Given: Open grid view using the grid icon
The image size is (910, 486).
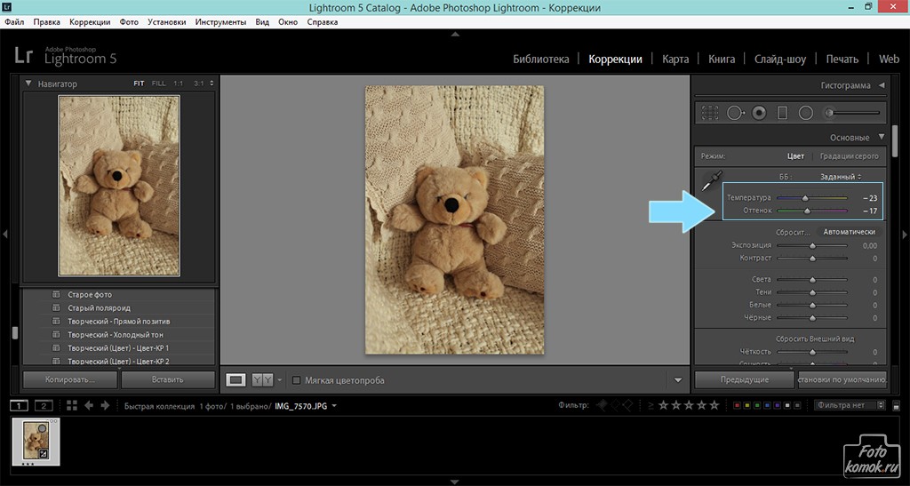Looking at the screenshot, I should 71,405.
